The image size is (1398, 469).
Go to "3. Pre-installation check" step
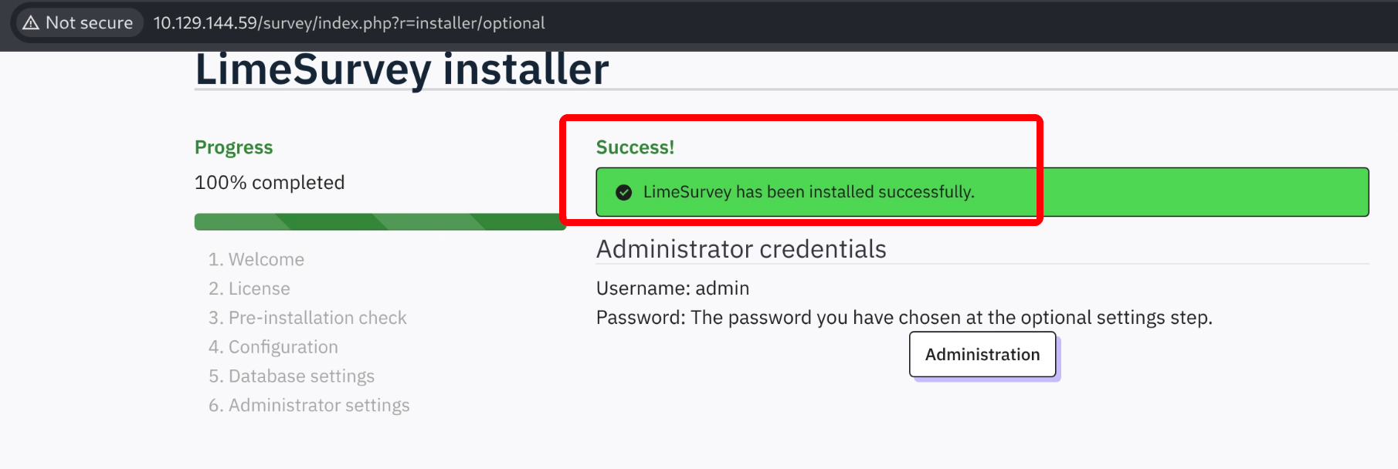307,319
